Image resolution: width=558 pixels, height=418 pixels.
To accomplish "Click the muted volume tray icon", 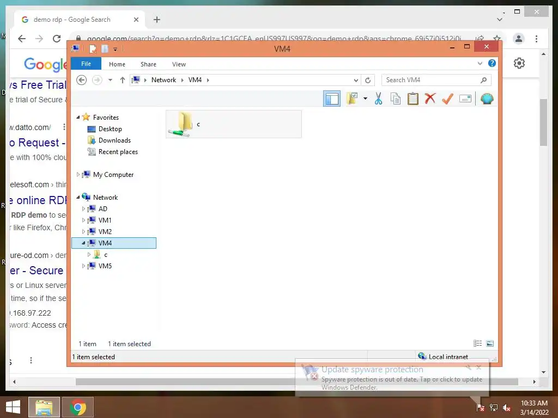I will point(507,408).
